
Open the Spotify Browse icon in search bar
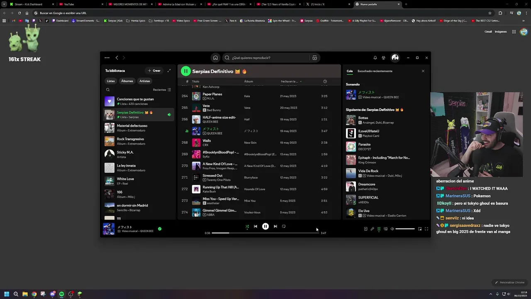click(314, 58)
